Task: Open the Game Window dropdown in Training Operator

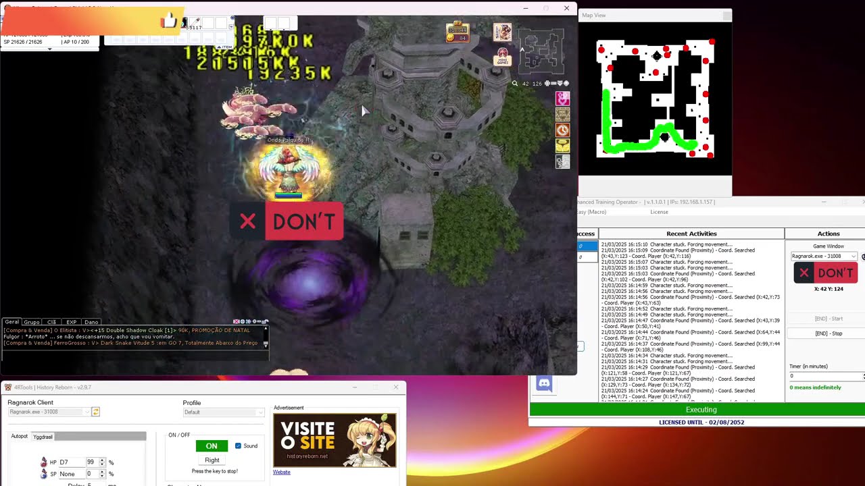Action: [824, 256]
